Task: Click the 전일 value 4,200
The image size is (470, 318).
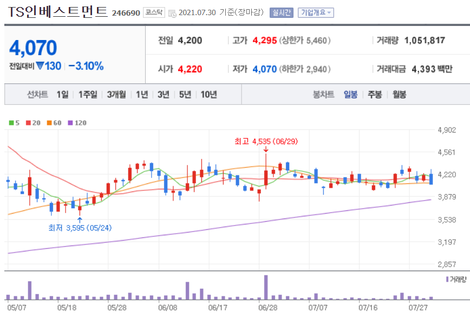Action: 190,41
